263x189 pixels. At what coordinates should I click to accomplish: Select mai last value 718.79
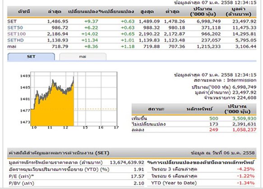point(60,46)
